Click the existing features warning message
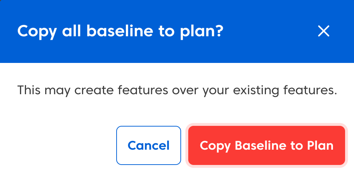 pyautogui.click(x=177, y=90)
